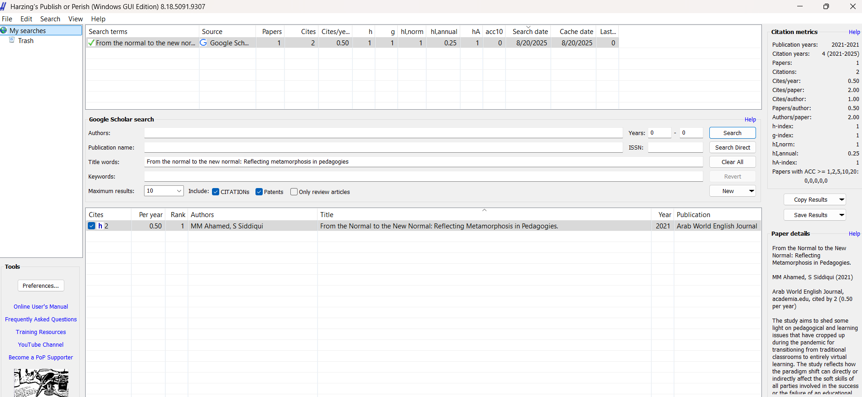Click the Search Direct button

pos(732,147)
